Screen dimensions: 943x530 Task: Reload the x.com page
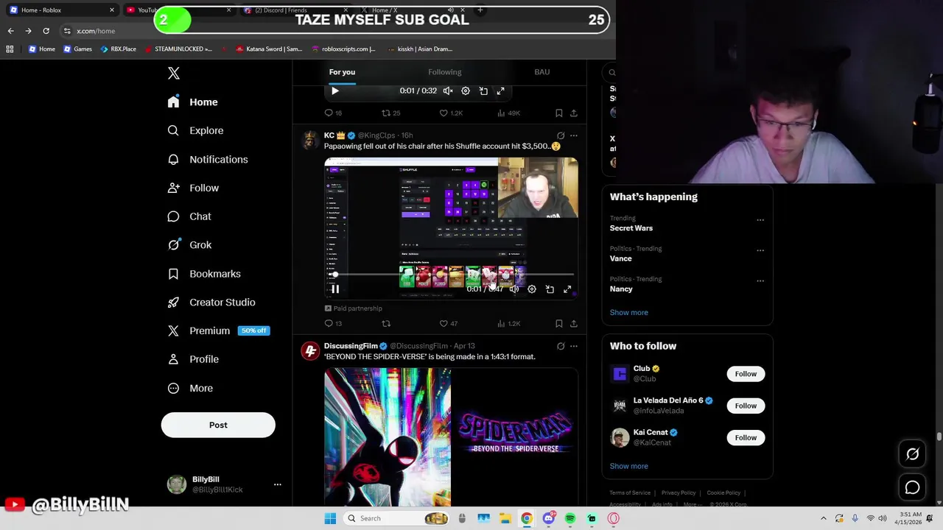click(x=46, y=31)
